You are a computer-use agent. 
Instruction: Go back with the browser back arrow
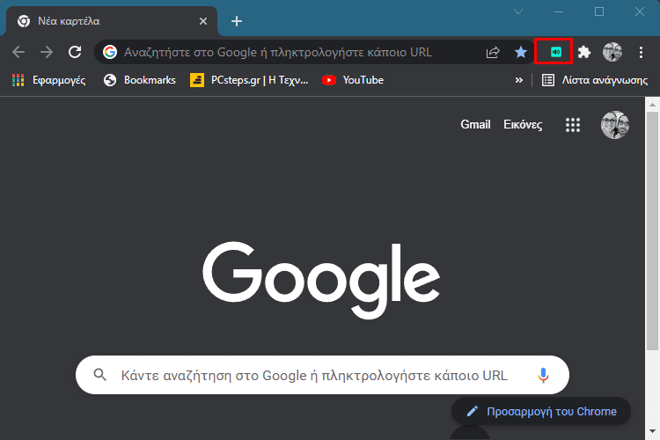coord(18,52)
